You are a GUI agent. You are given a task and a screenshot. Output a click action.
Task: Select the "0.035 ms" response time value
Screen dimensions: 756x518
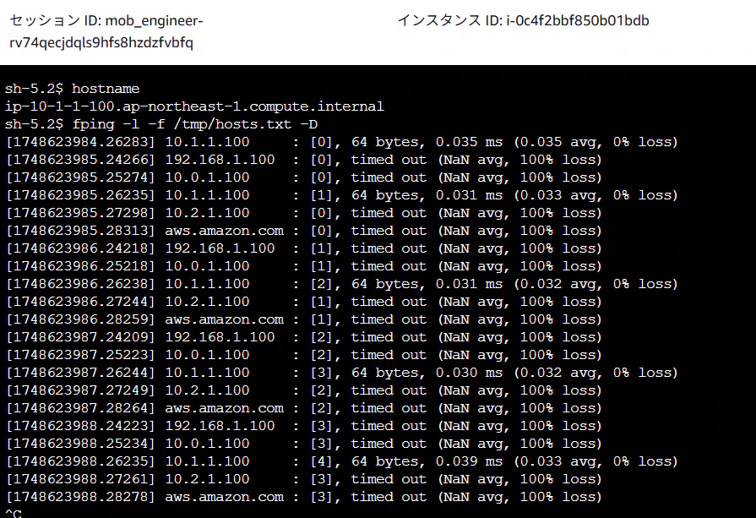469,142
